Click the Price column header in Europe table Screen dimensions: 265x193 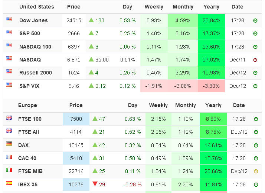pos(76,105)
